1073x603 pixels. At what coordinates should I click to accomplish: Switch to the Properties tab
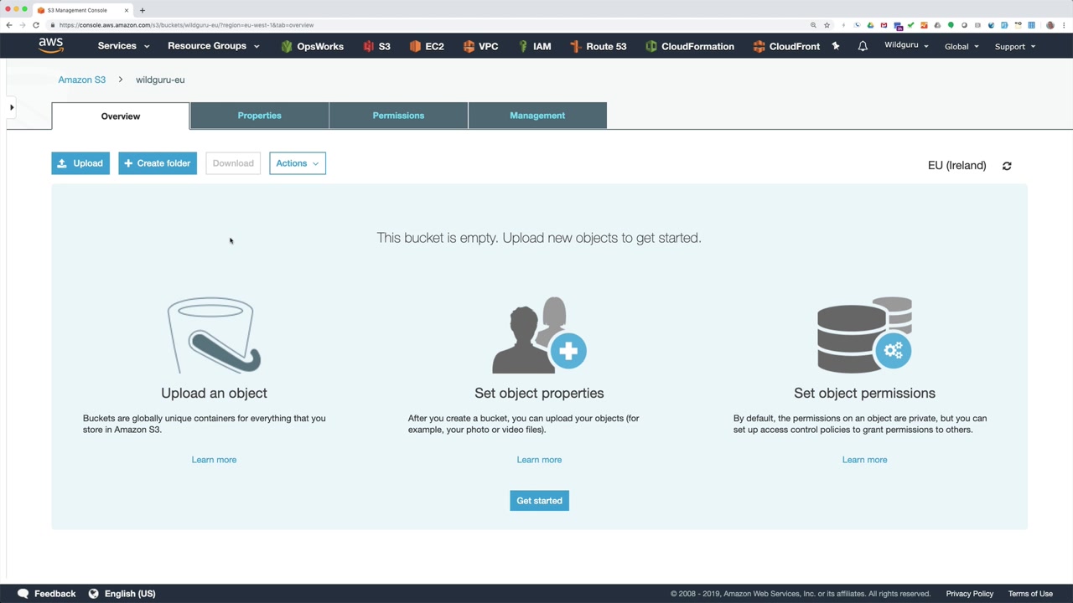[x=260, y=116]
